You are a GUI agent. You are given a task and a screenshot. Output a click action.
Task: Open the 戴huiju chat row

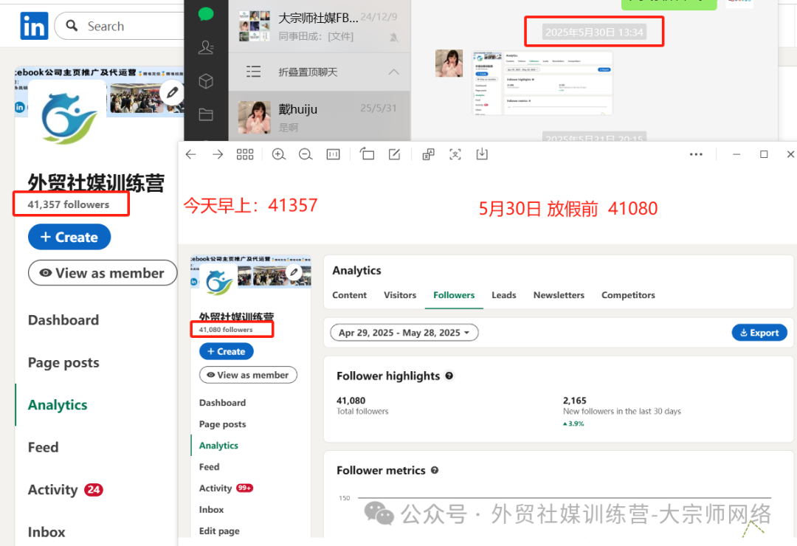click(320, 117)
